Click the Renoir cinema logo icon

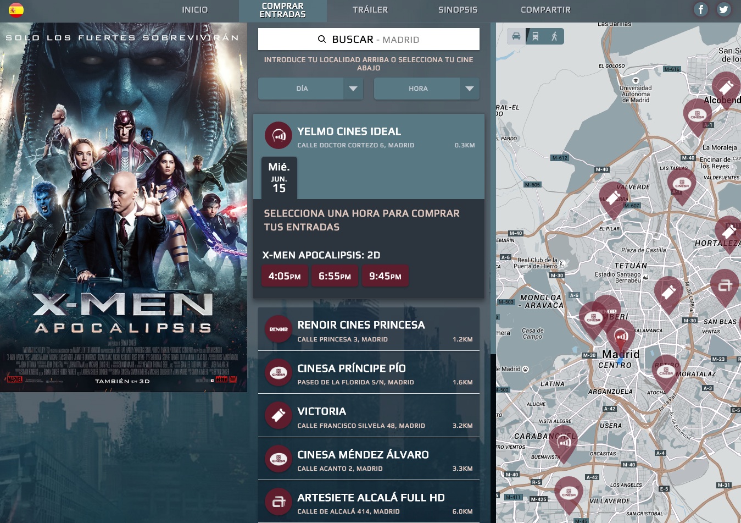point(278,329)
